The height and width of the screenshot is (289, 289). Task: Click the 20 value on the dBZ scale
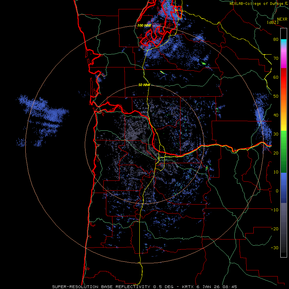click(x=276, y=153)
